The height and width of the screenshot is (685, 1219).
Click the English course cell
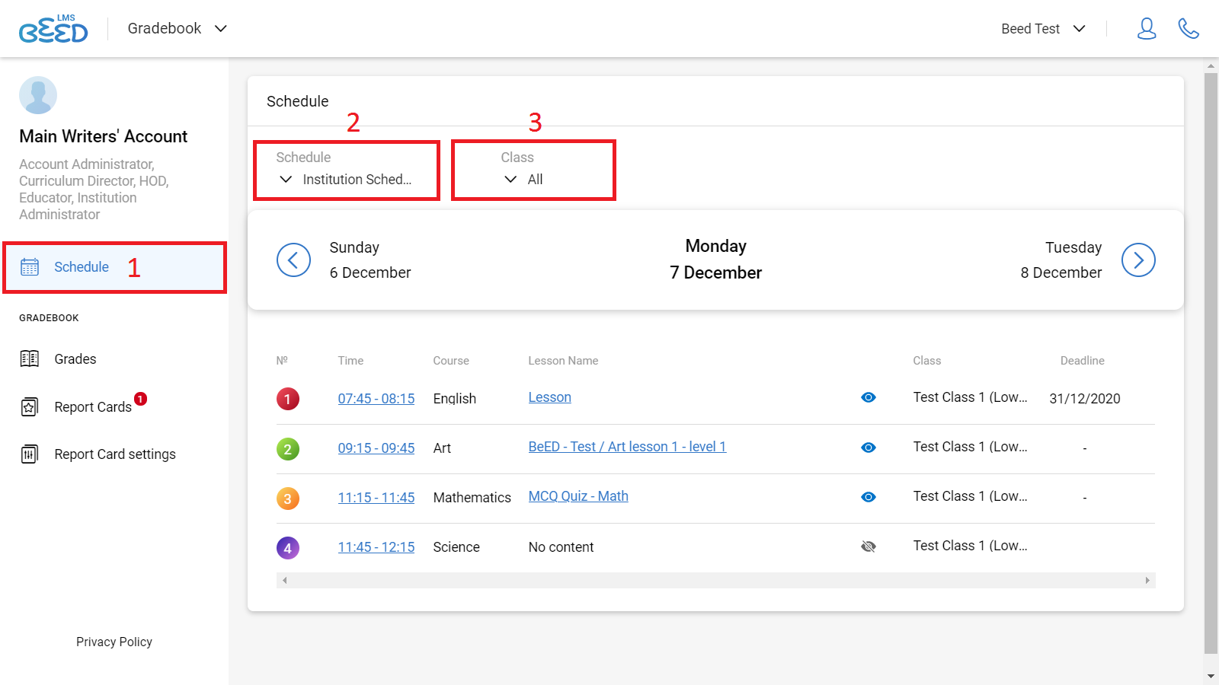[455, 399]
